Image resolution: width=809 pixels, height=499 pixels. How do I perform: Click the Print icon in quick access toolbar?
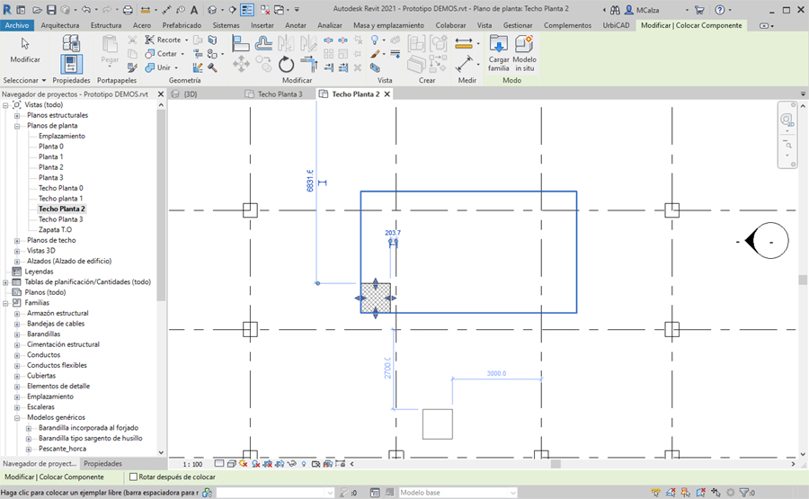pos(128,10)
